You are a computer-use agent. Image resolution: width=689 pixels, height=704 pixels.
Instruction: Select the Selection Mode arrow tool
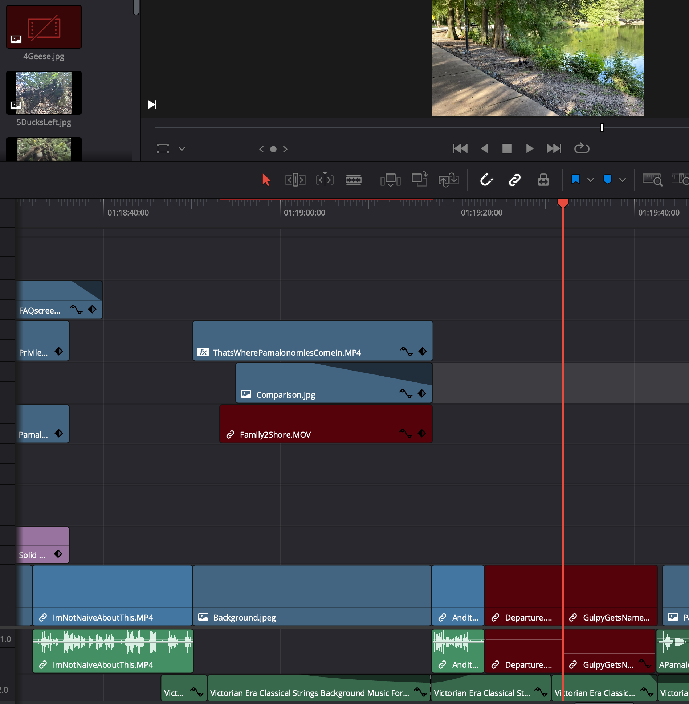266,180
